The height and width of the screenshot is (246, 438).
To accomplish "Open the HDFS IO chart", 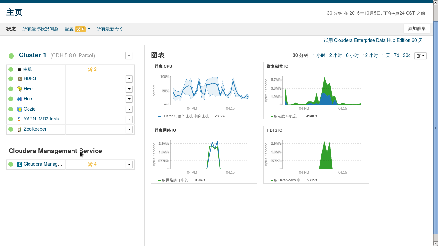I will 316,155.
